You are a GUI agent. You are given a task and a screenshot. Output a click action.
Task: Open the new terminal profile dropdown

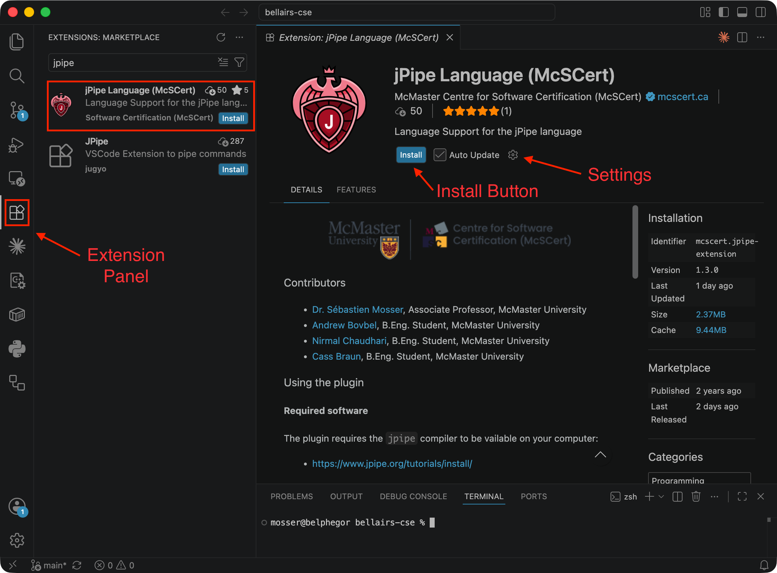pos(661,496)
